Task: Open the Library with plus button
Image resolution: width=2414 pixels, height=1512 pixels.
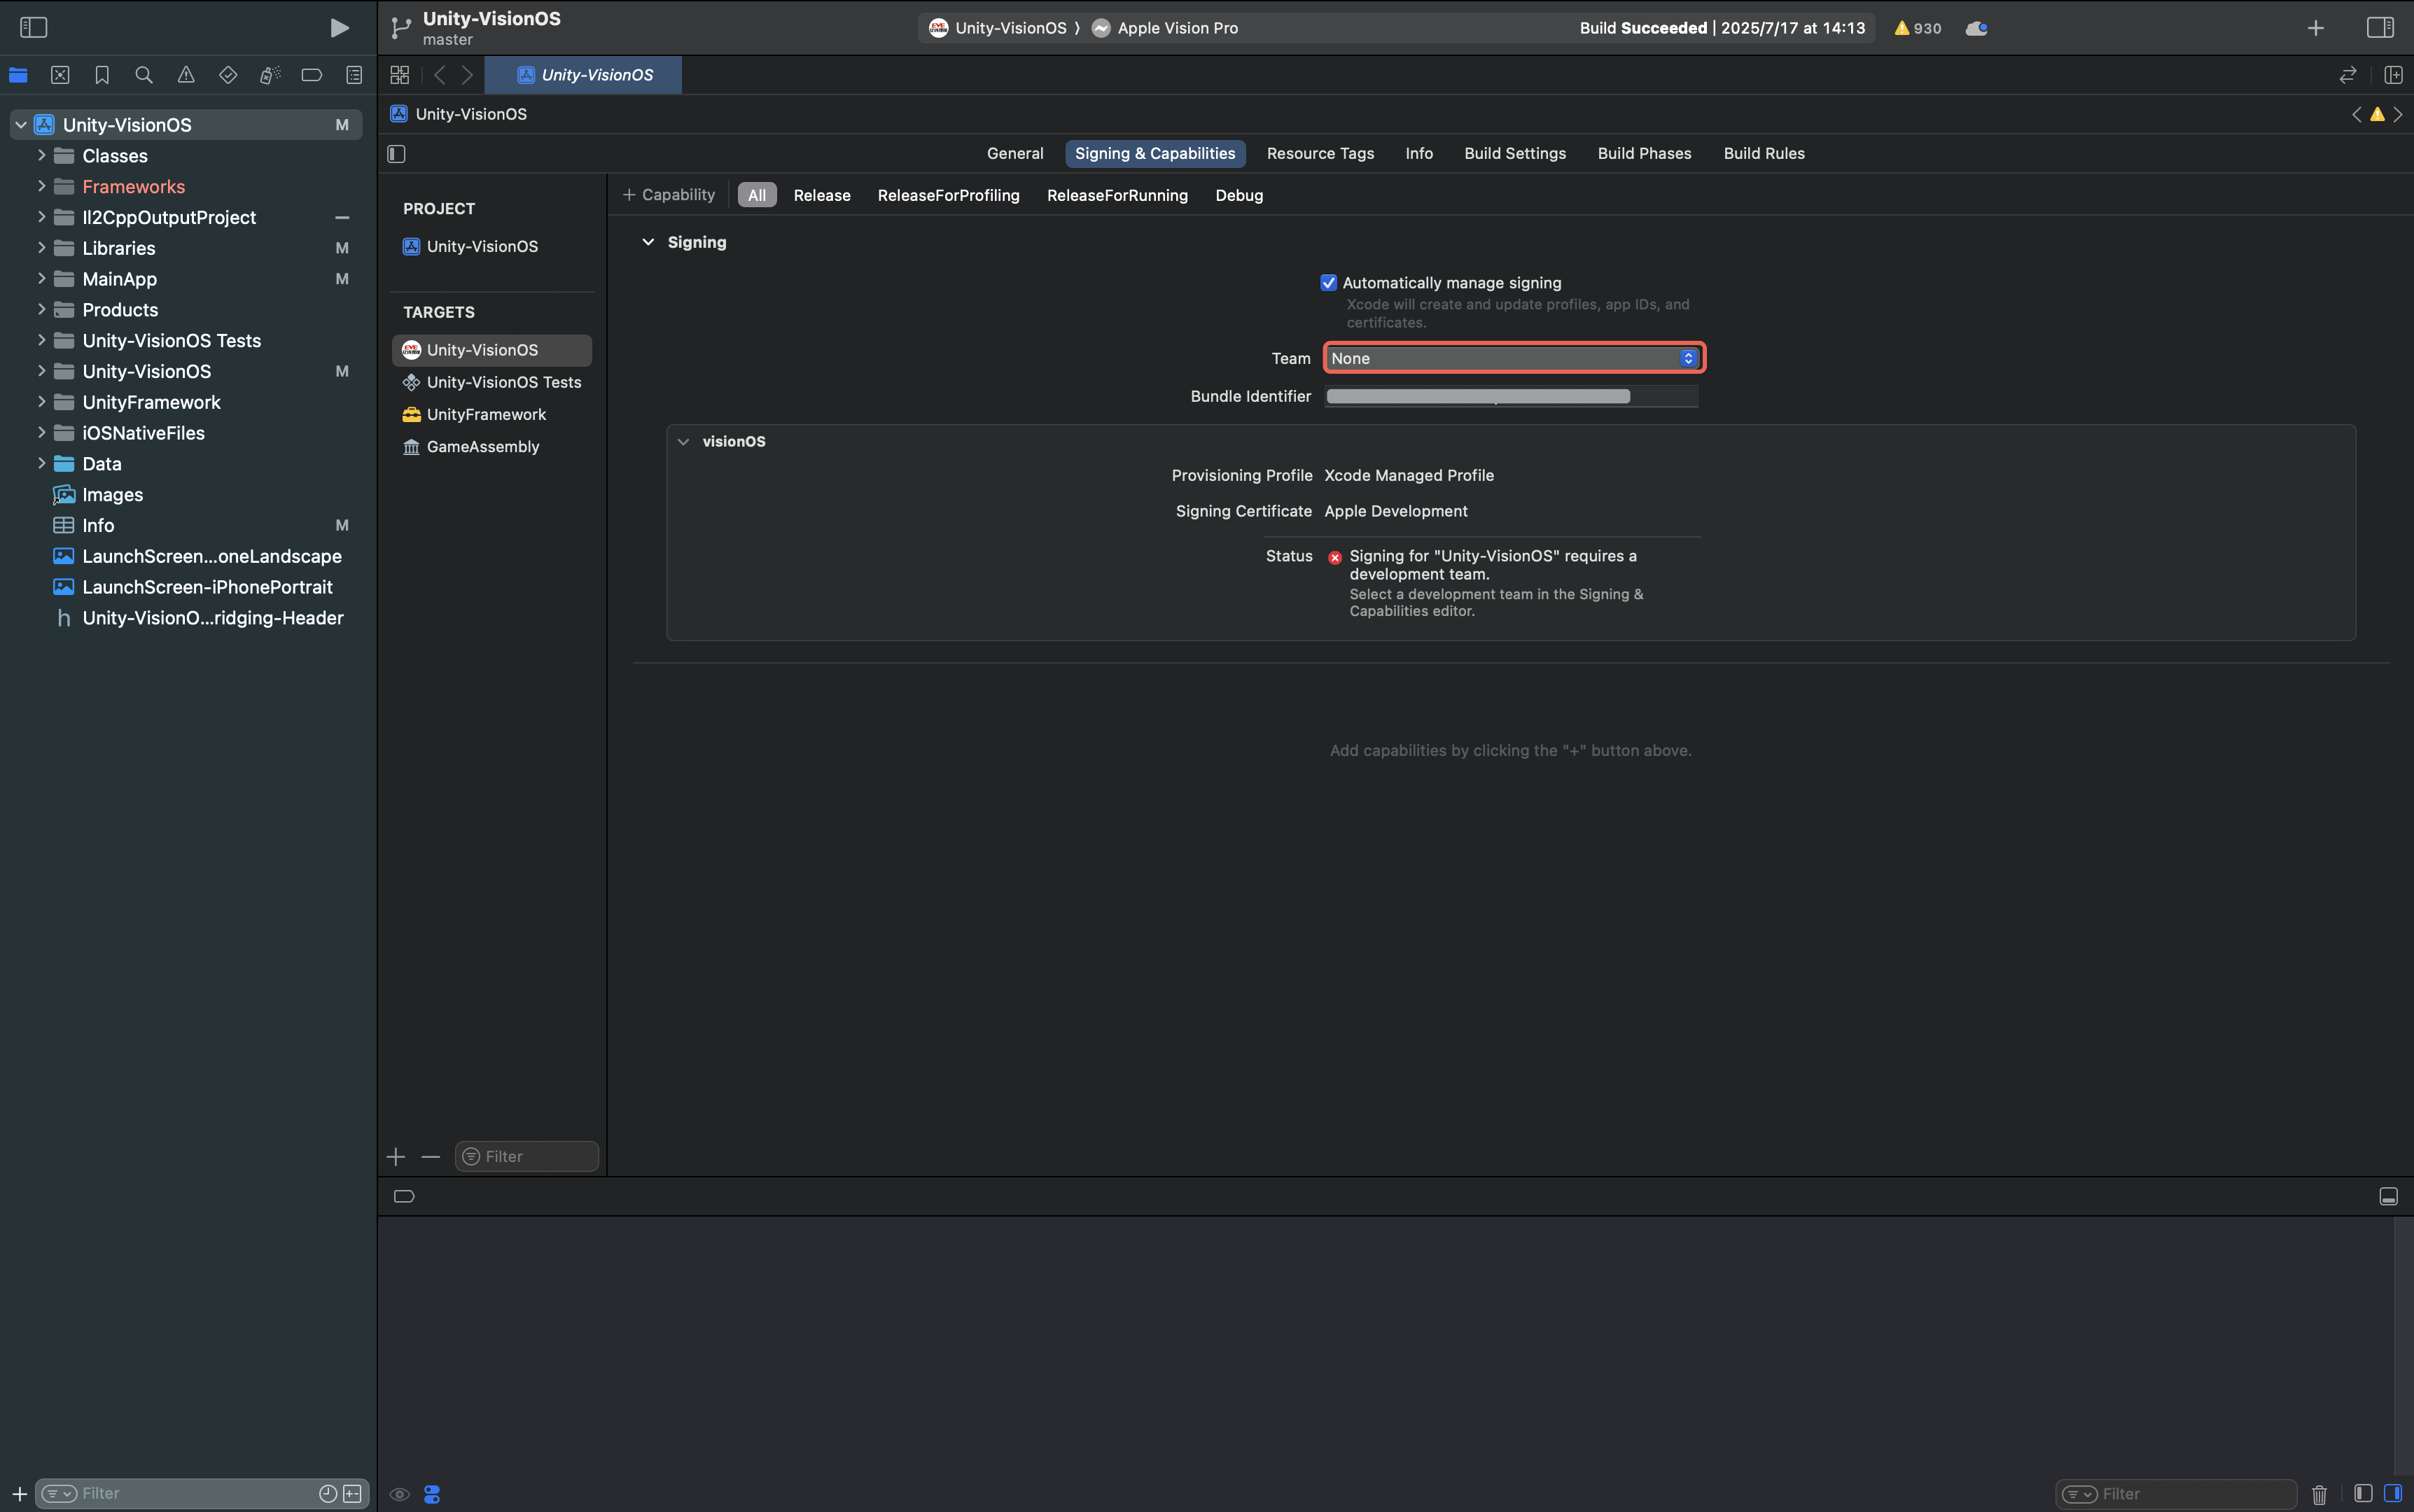Action: [2315, 28]
